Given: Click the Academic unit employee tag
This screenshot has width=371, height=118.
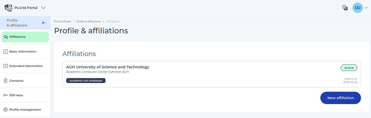Looking at the screenshot, I should click(x=86, y=81).
